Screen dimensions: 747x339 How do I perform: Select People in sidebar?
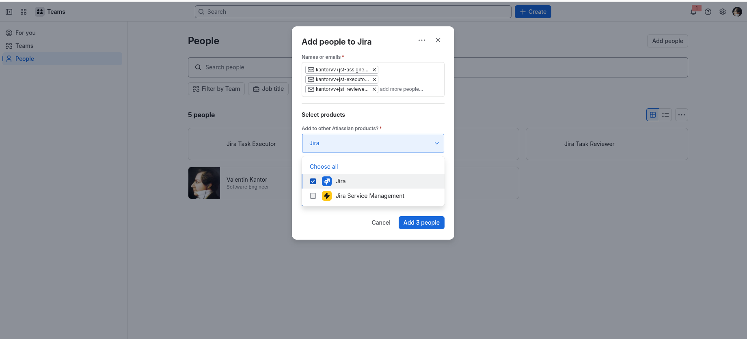[62, 59]
